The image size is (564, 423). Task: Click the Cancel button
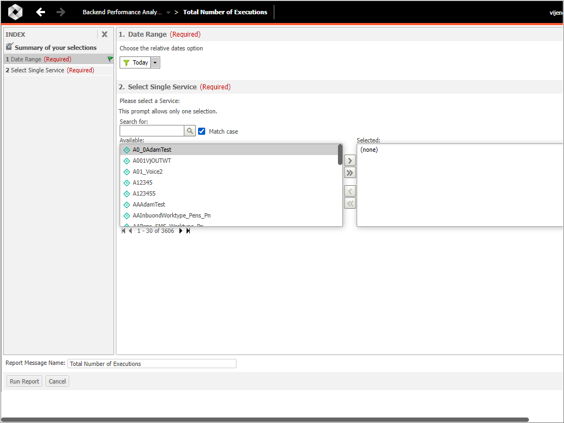(x=57, y=381)
